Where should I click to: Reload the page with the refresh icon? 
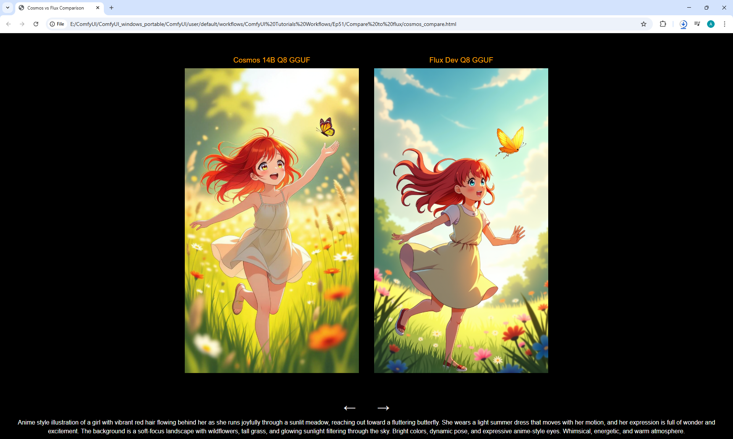click(x=36, y=24)
